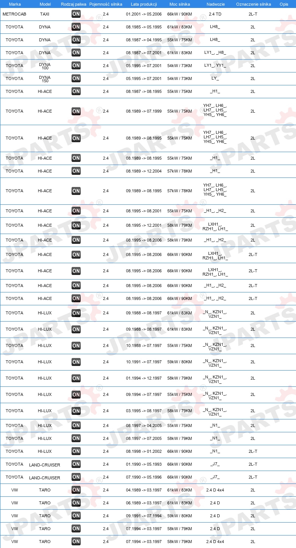
Task: Click ON icon for HI-LUX 01.1994 -> 12.1997
Action: click(76, 378)
